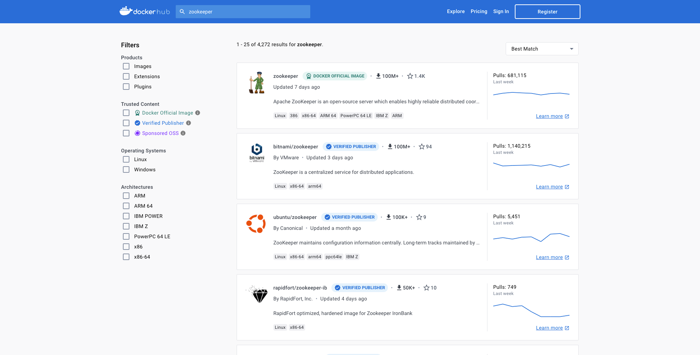The width and height of the screenshot is (700, 355).
Task: Click the Verified Publisher filter checkmark icon
Action: click(x=137, y=123)
